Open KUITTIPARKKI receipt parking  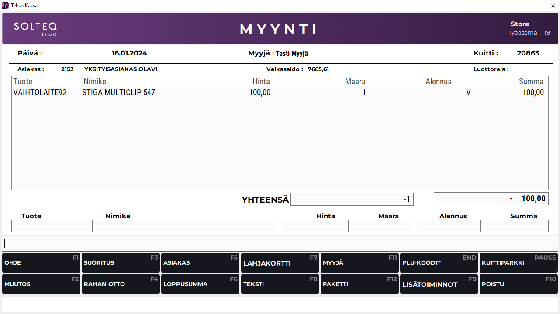[518, 263]
